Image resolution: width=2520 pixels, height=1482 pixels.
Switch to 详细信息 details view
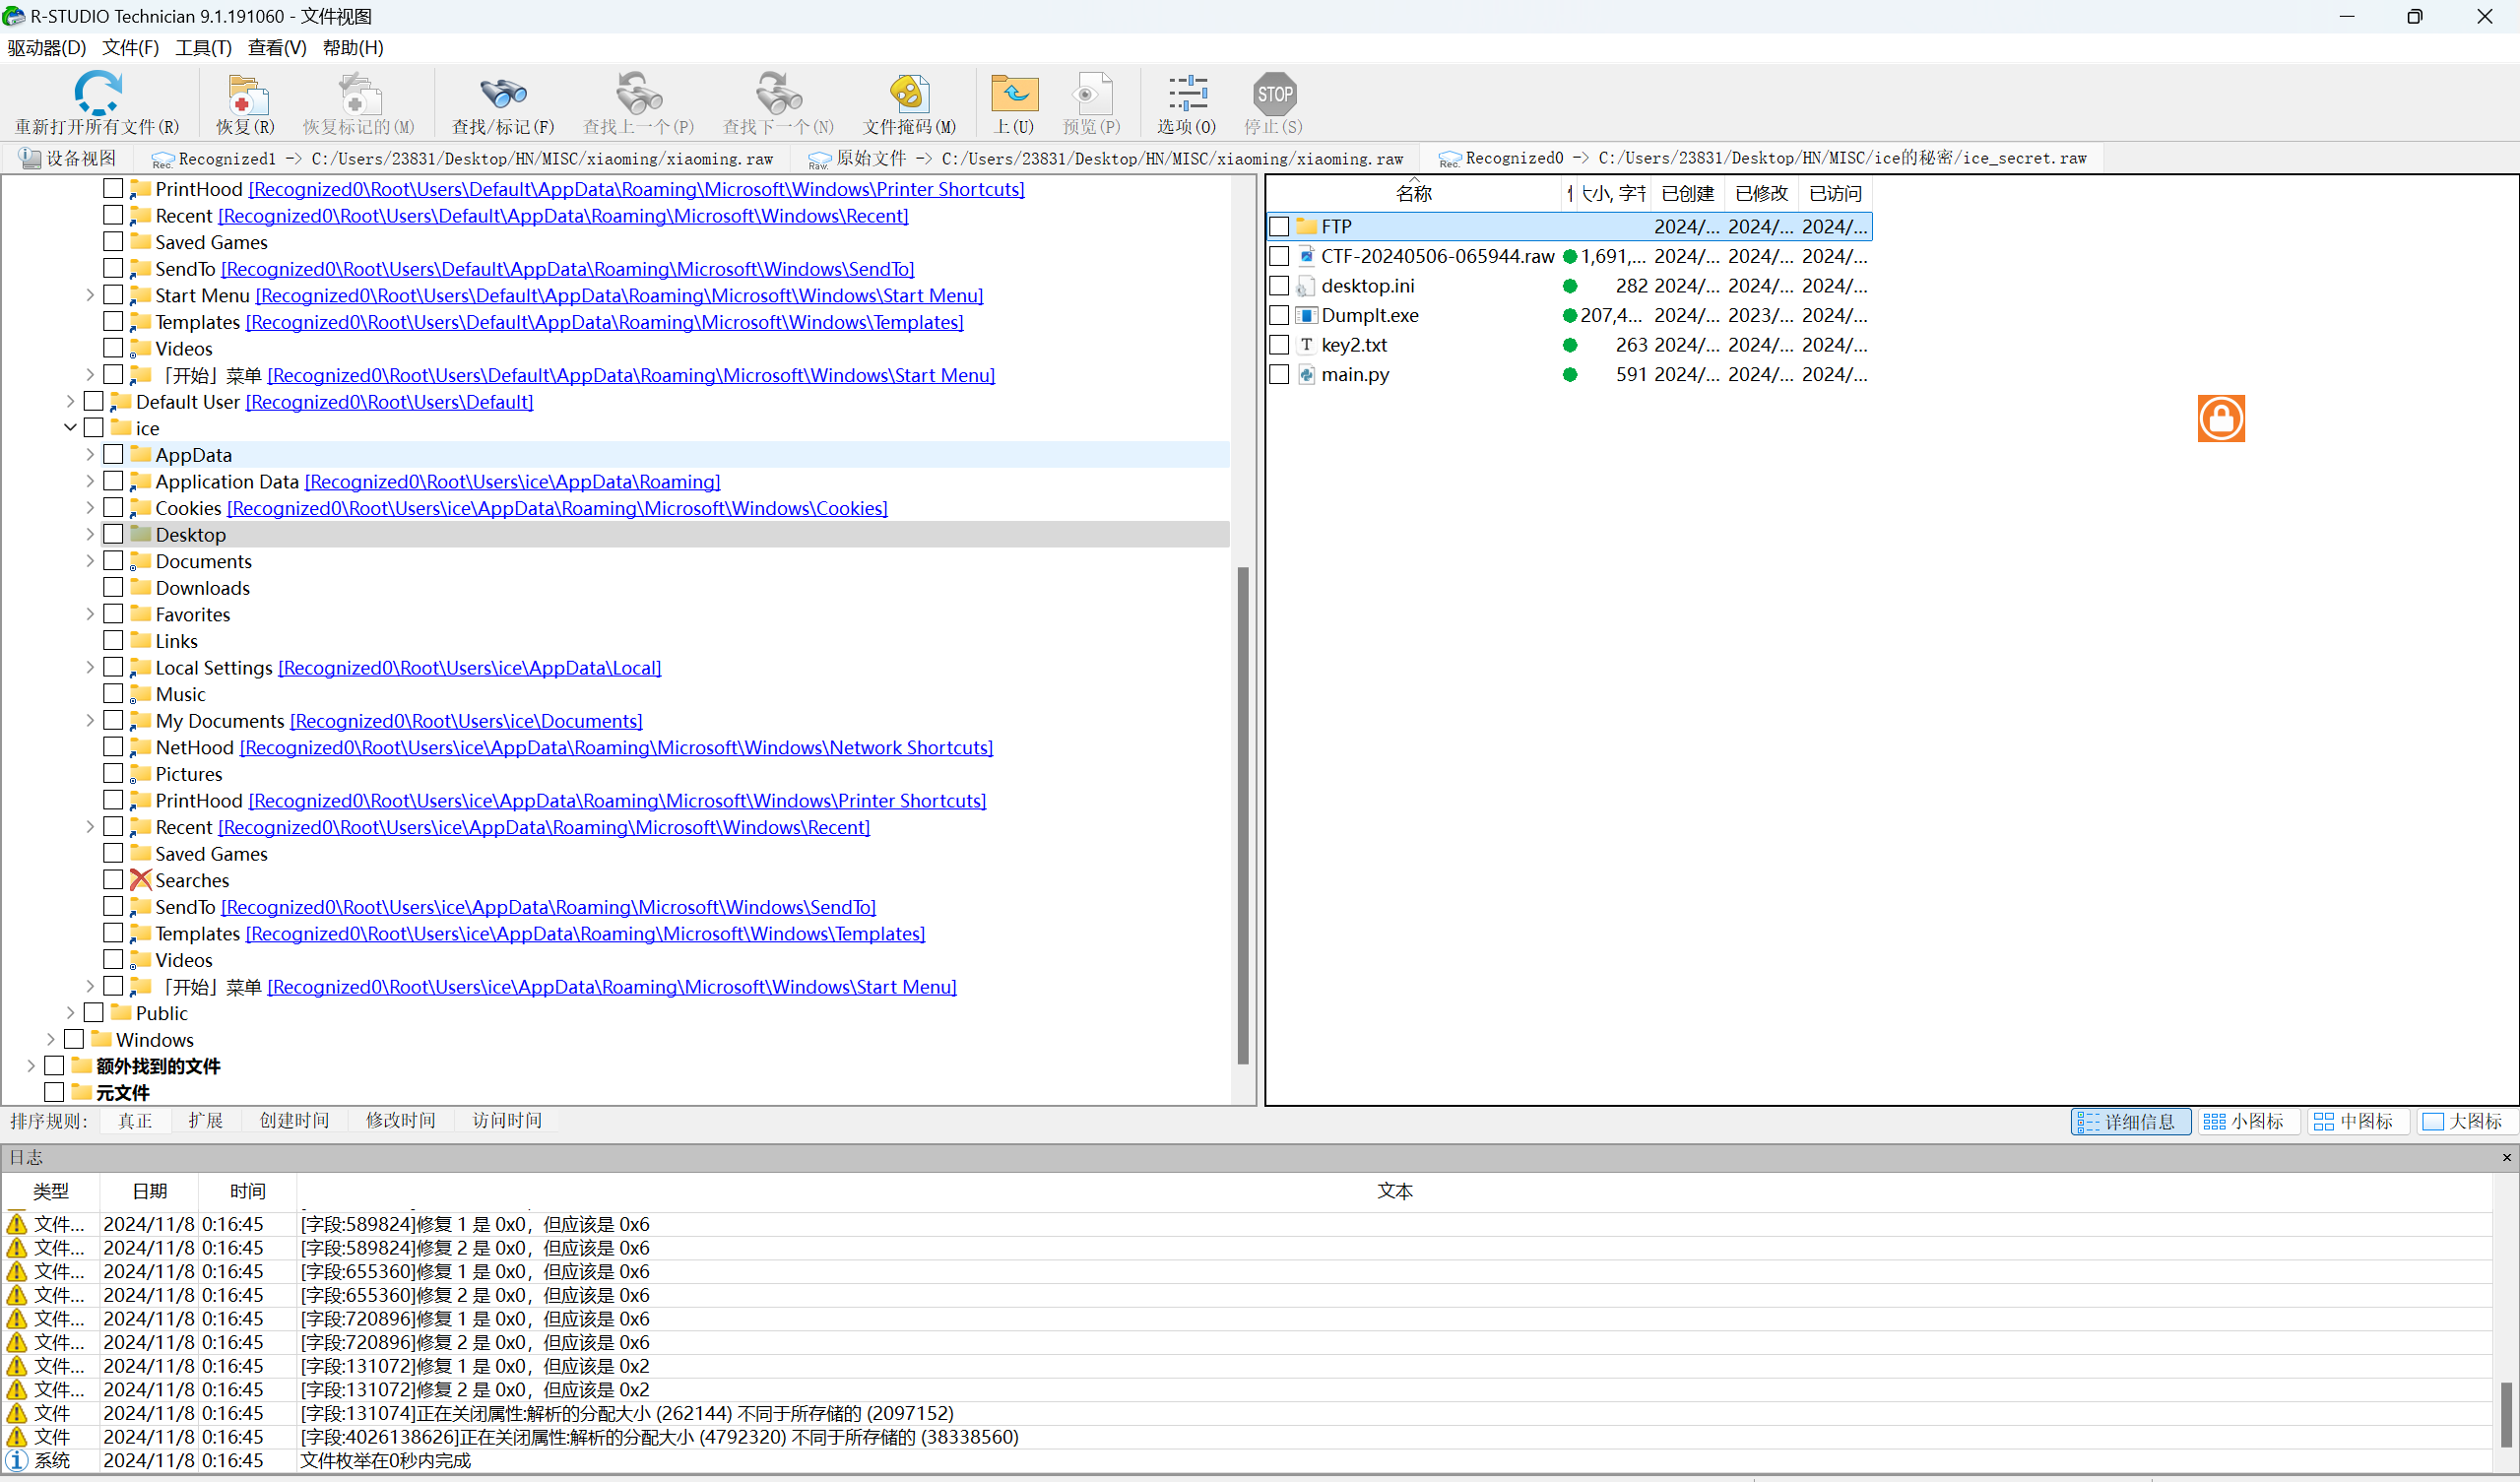point(2130,1121)
